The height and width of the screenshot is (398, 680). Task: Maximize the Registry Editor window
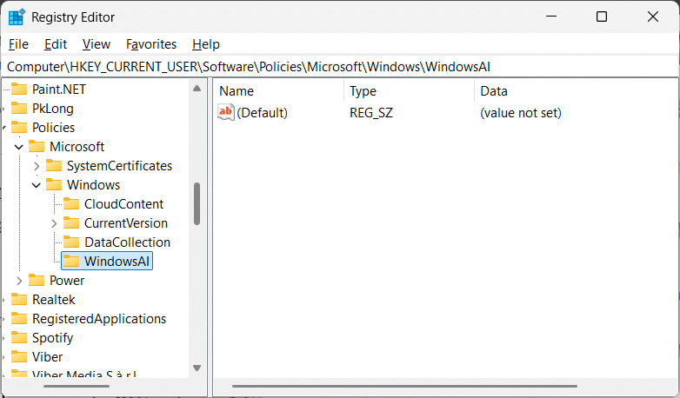(602, 17)
